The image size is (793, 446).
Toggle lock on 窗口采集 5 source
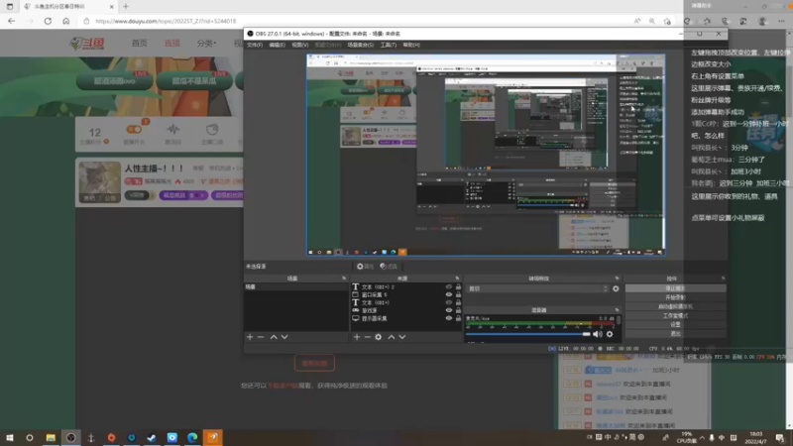coord(458,294)
